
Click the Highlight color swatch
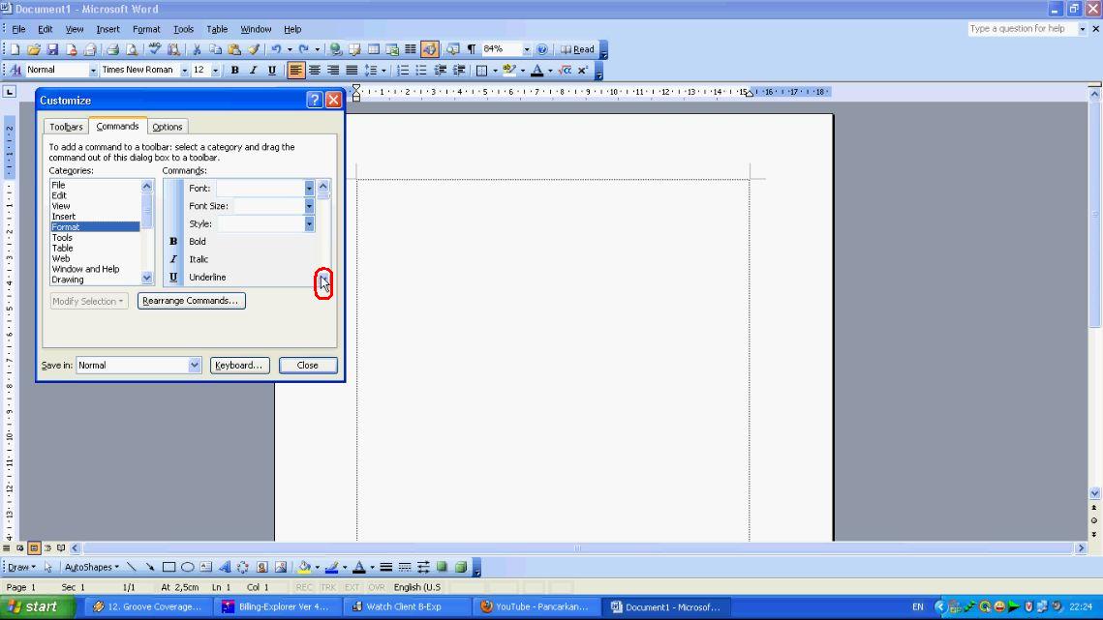(509, 70)
